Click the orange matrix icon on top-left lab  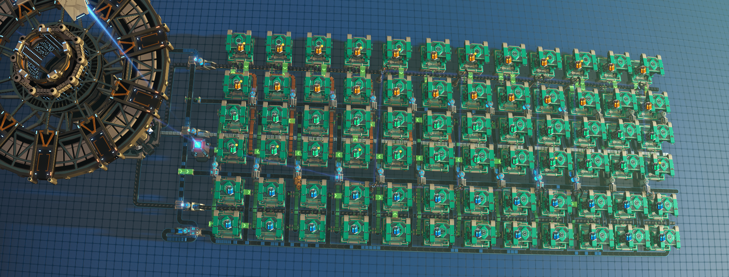coord(240,47)
